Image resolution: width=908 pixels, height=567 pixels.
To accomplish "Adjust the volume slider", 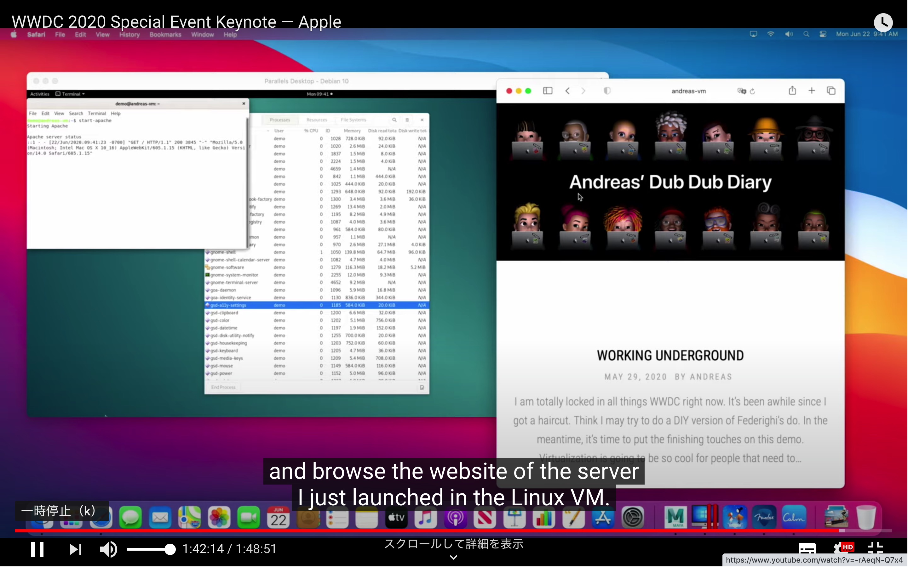I will click(151, 549).
